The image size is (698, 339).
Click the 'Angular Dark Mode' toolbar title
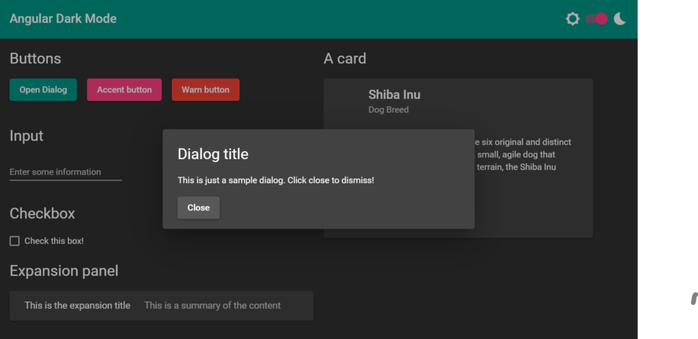coord(63,19)
